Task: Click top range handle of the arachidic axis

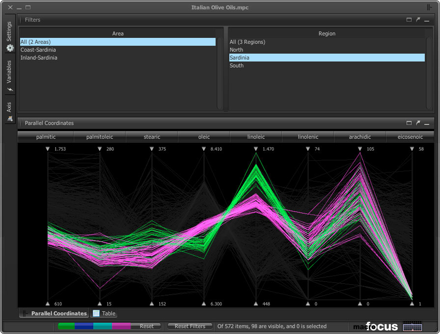Action: click(x=360, y=149)
